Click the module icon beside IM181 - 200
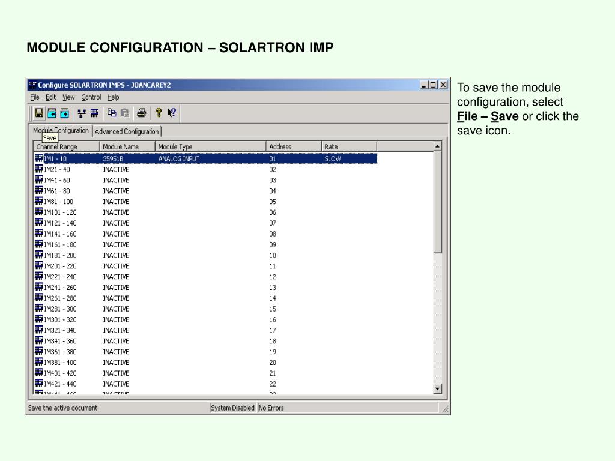The height and width of the screenshot is (461, 615). pos(39,255)
